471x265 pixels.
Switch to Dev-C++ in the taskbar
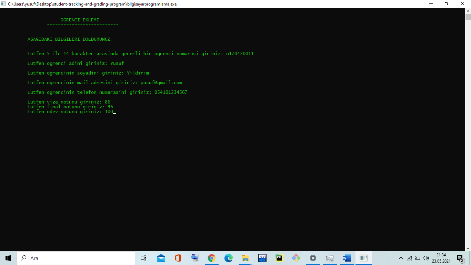coord(262,258)
